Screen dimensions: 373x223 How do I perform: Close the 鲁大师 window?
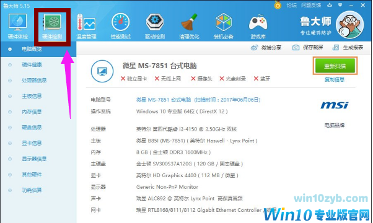[362, 5]
